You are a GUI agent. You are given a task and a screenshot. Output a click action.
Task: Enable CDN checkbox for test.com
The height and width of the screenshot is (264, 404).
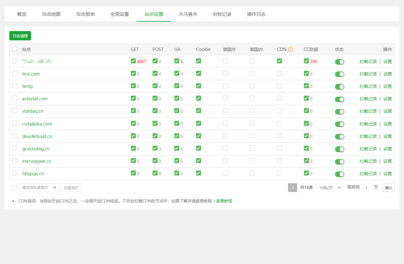[x=279, y=73]
